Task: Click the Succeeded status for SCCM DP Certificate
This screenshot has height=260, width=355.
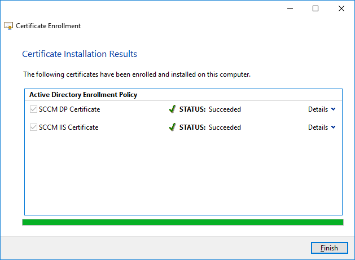Action: click(225, 109)
